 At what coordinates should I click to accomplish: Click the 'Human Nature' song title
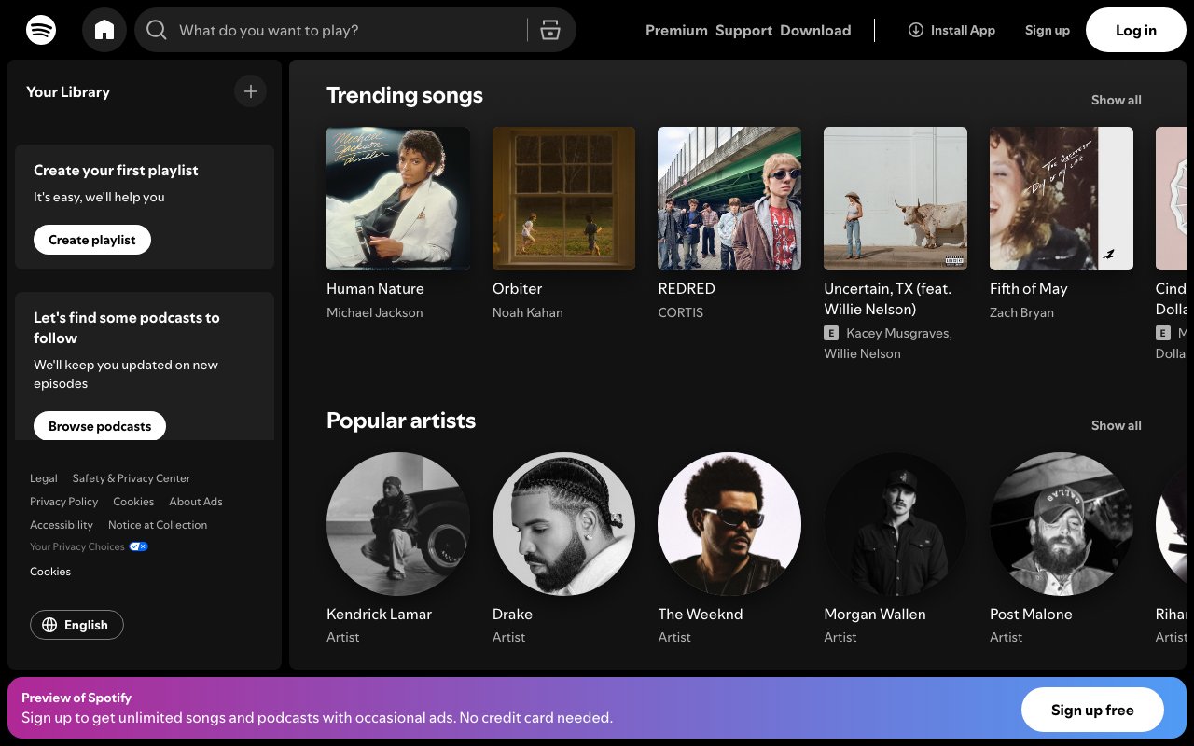375,289
